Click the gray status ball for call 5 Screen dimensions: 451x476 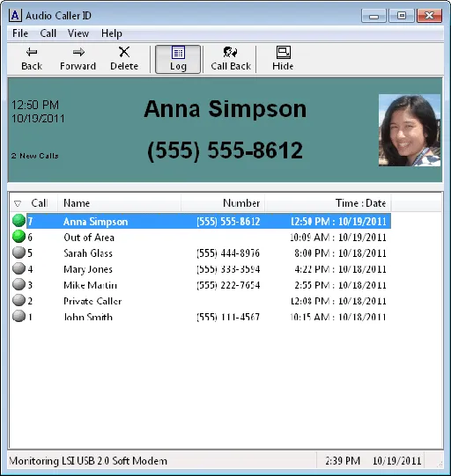[x=18, y=253]
